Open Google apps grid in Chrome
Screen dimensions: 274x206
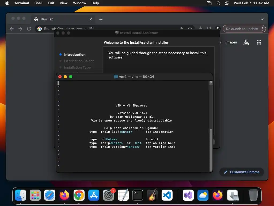[259, 42]
